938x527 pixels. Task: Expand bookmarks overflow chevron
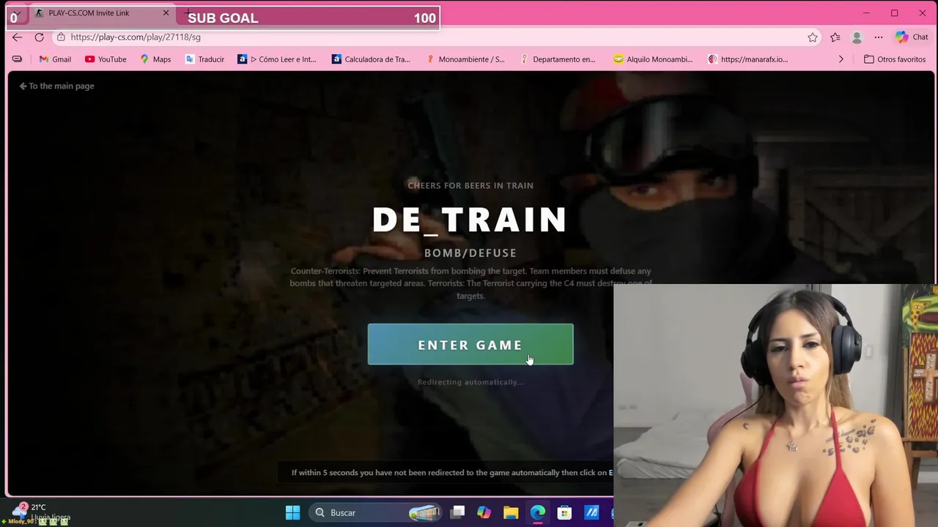point(841,59)
